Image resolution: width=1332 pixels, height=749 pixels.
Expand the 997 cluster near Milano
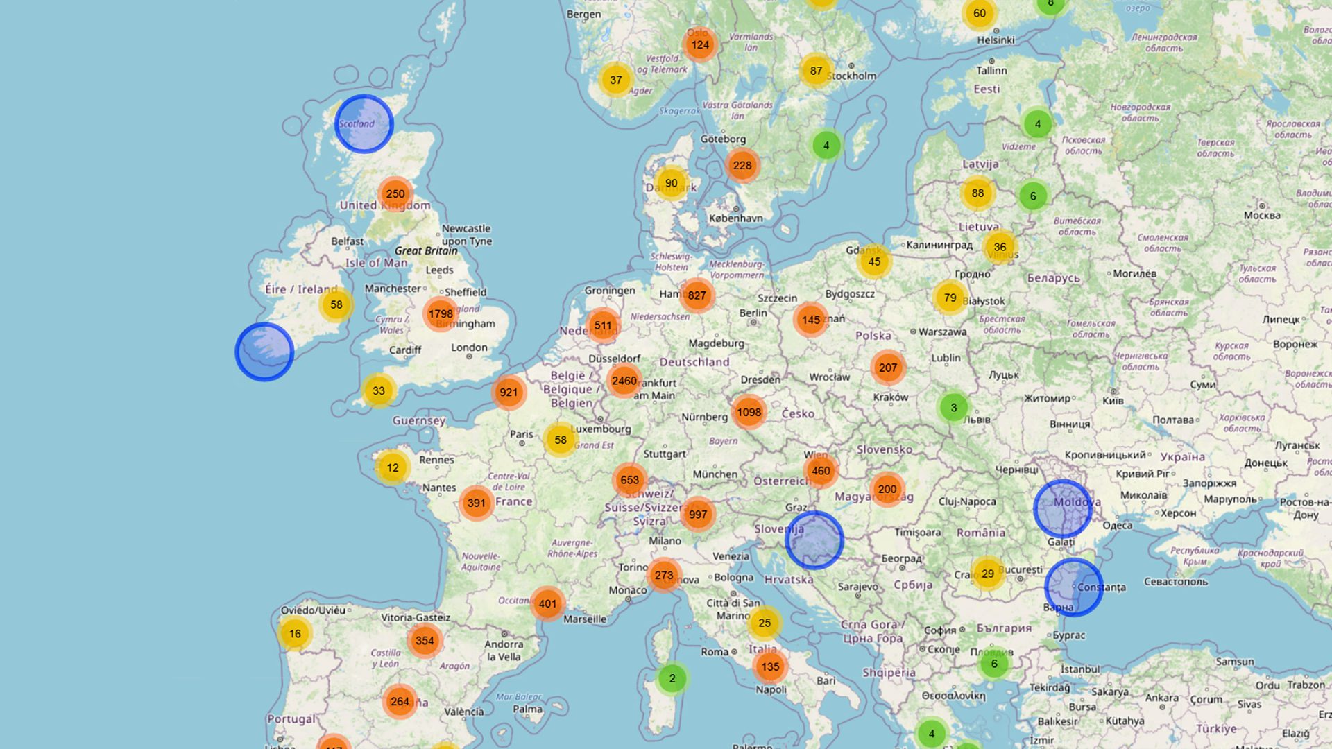point(698,514)
